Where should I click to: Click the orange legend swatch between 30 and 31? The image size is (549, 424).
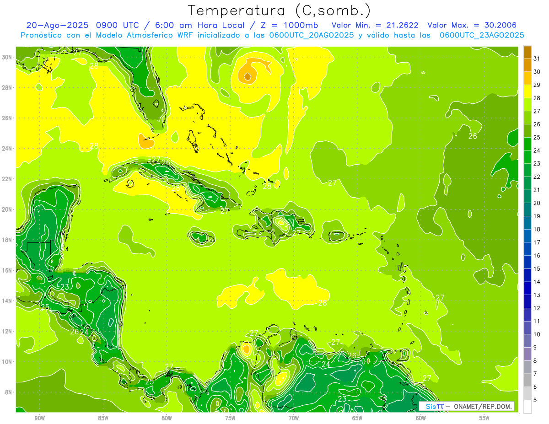pos(527,65)
